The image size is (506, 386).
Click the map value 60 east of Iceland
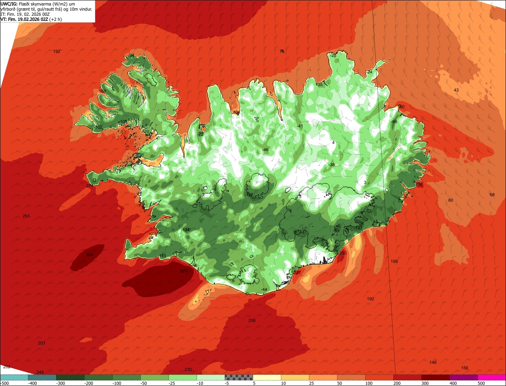451,200
